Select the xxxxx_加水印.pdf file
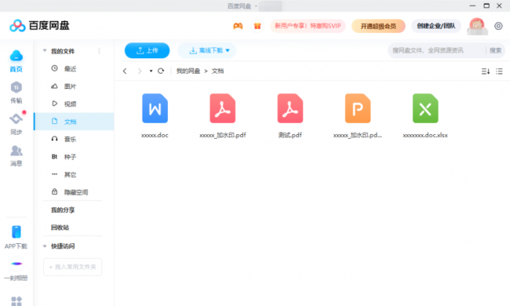This screenshot has height=306, width=510. (x=223, y=108)
